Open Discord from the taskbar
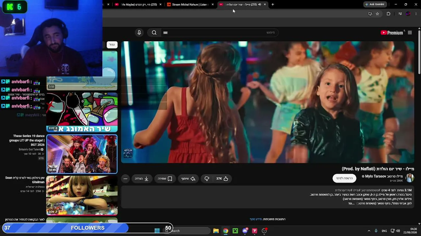This screenshot has width=421, height=236. (x=245, y=231)
